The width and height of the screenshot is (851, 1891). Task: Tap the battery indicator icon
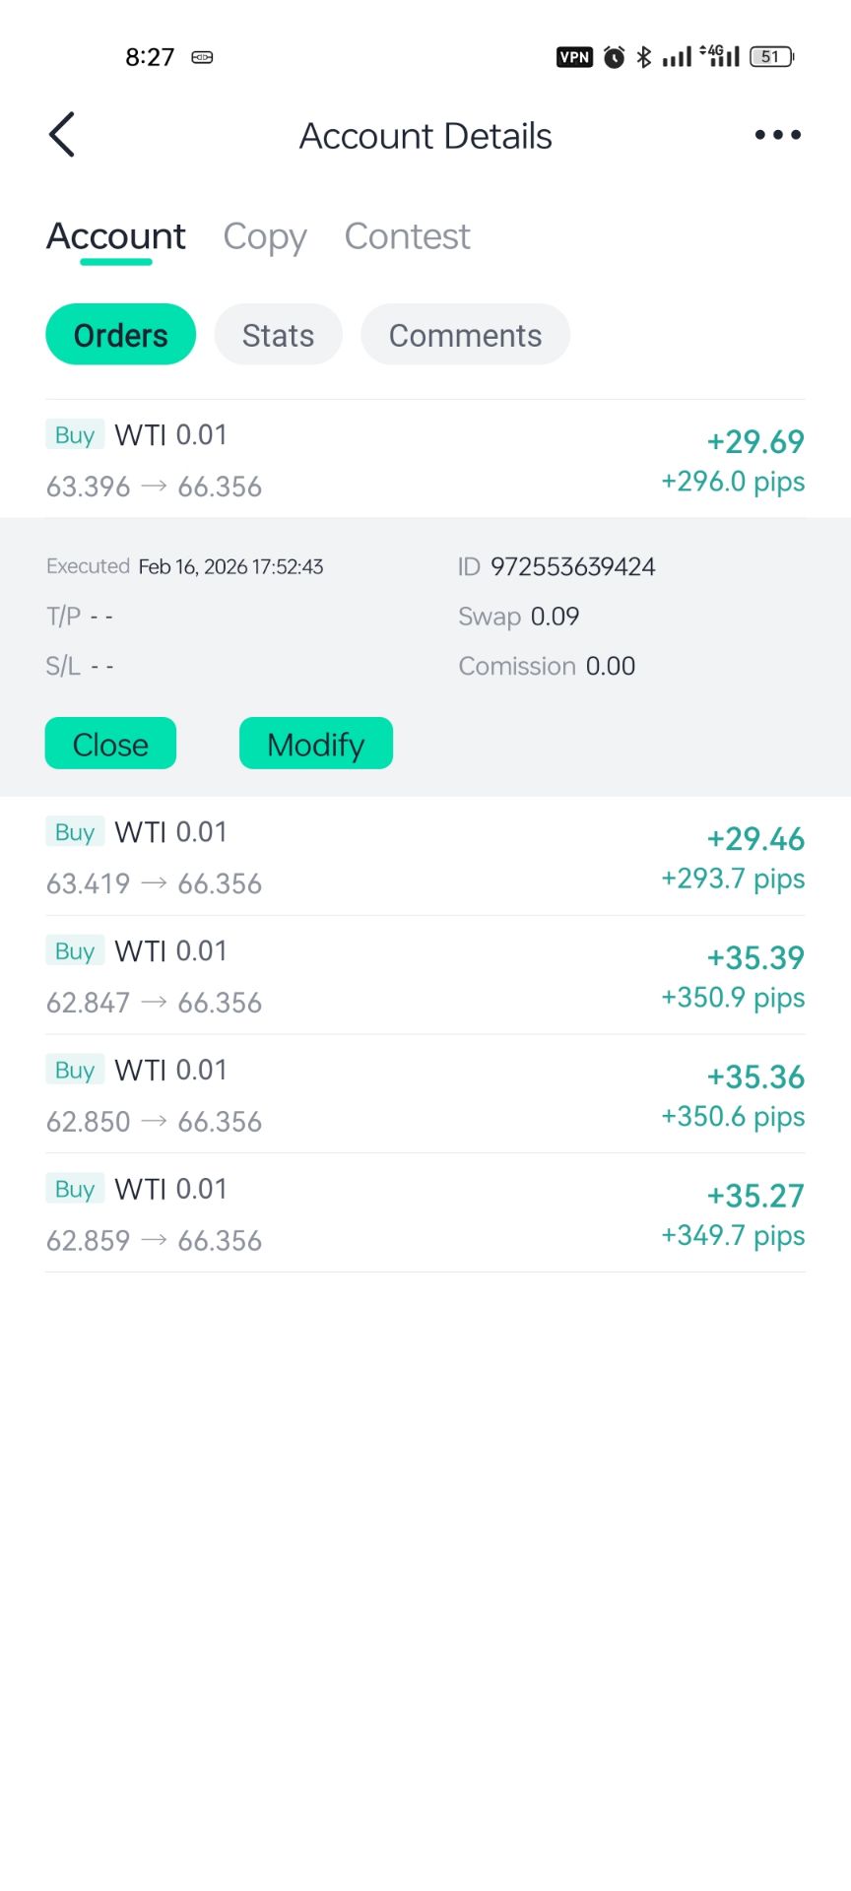771,57
